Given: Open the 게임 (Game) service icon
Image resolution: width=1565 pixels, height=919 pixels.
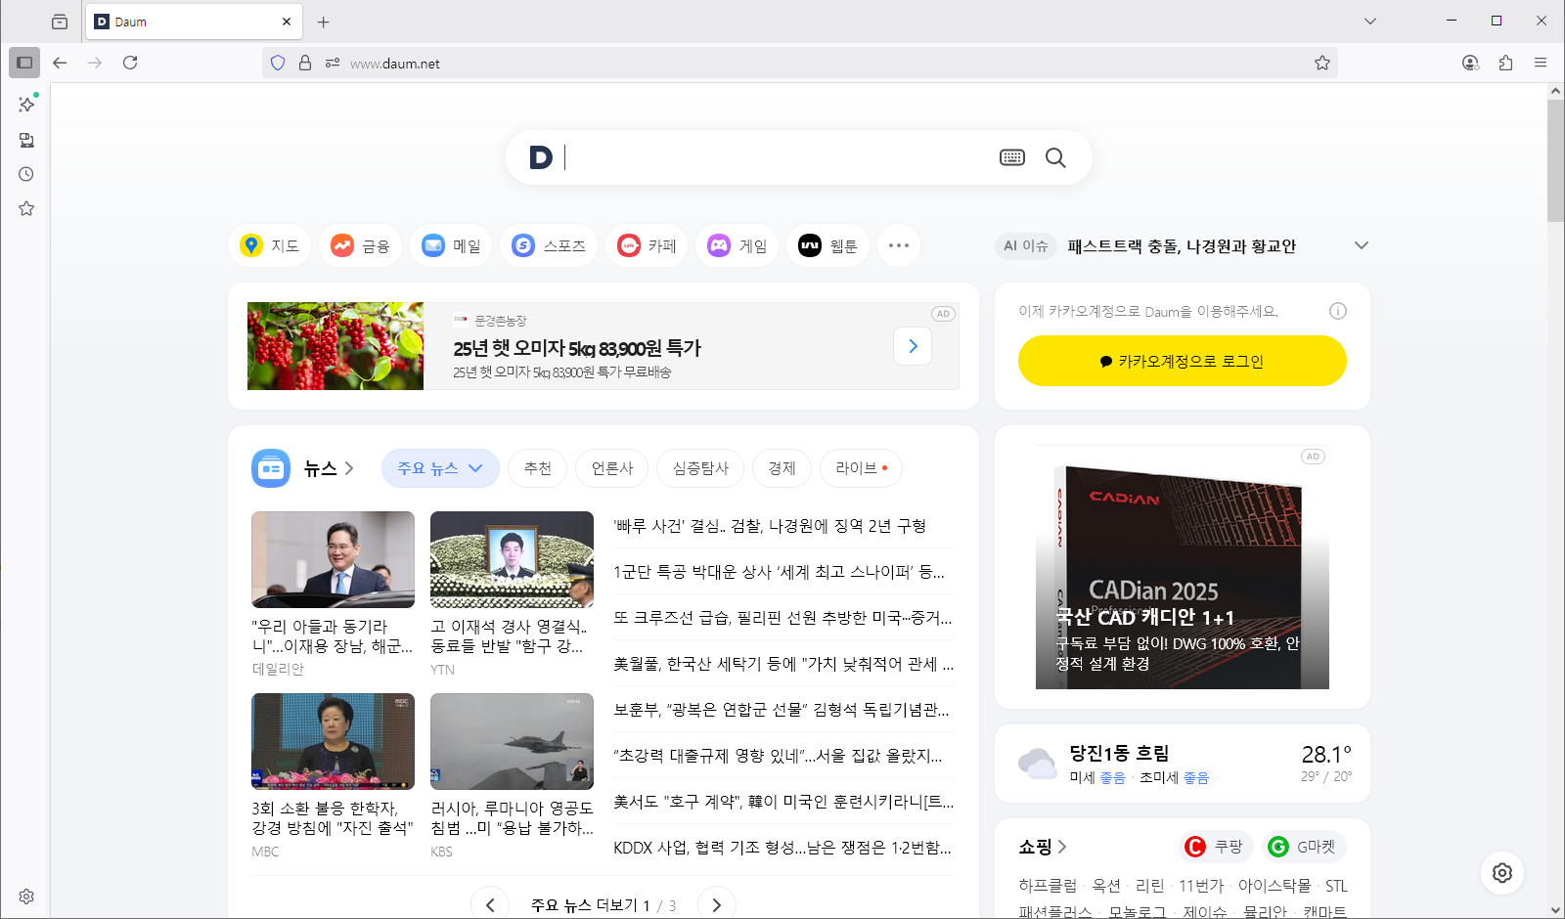Looking at the screenshot, I should point(737,245).
